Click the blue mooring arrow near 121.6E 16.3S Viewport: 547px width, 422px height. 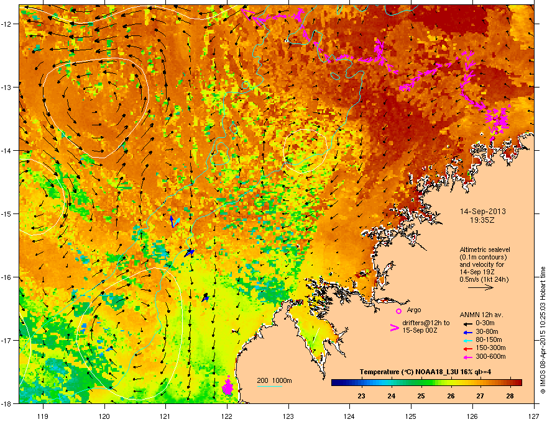pos(205,298)
